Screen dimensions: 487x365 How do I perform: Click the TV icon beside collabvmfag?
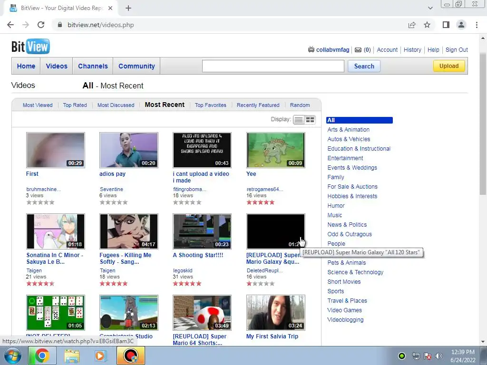[311, 49]
